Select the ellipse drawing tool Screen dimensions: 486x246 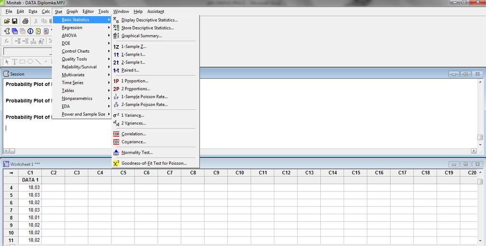tap(30, 61)
